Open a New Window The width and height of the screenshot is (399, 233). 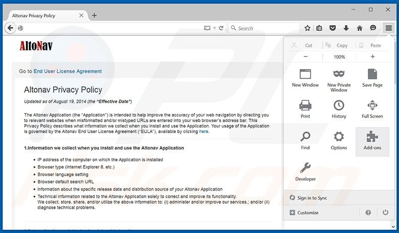[305, 78]
